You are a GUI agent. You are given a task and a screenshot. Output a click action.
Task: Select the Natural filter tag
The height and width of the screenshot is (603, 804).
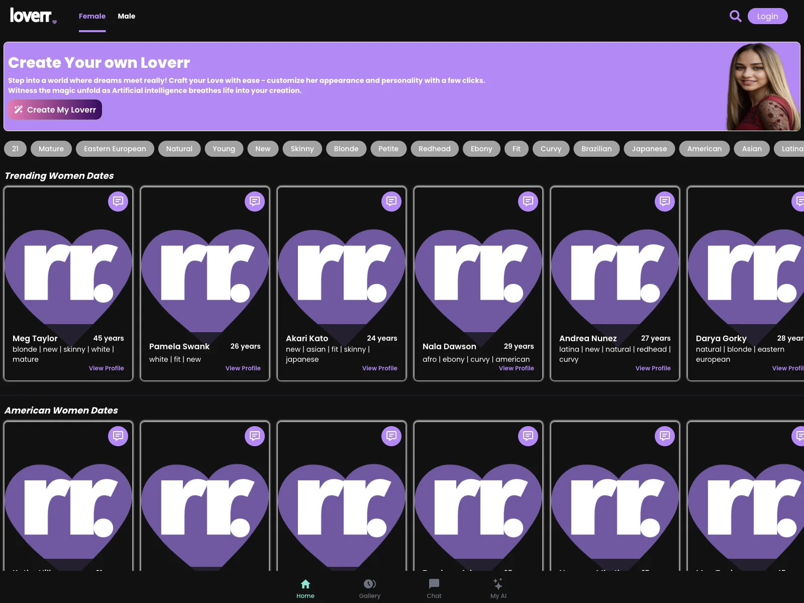(179, 149)
